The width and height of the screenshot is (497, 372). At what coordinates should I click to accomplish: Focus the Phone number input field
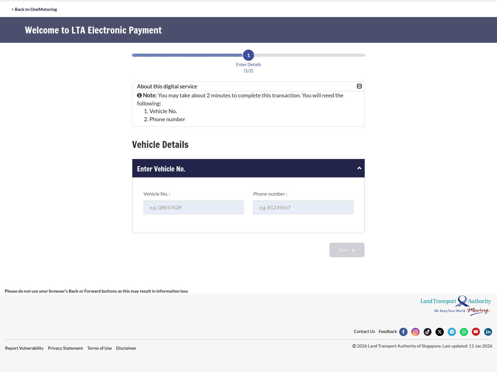tap(303, 207)
